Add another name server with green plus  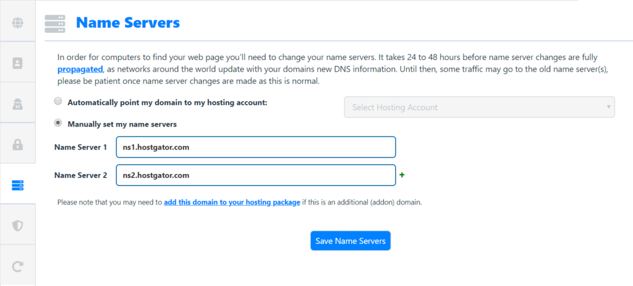pyautogui.click(x=402, y=175)
